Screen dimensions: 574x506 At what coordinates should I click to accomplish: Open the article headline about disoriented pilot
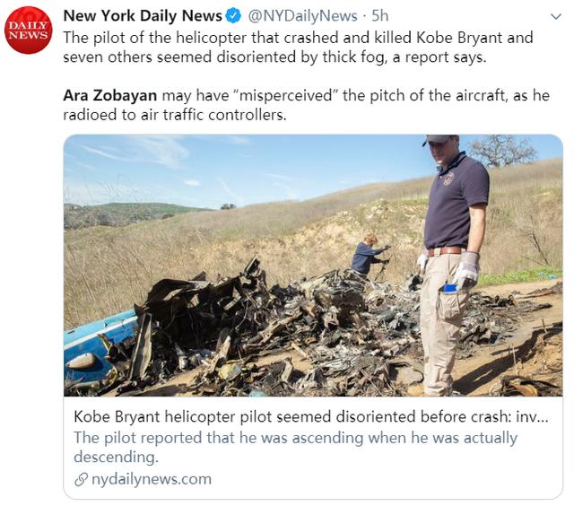point(311,416)
